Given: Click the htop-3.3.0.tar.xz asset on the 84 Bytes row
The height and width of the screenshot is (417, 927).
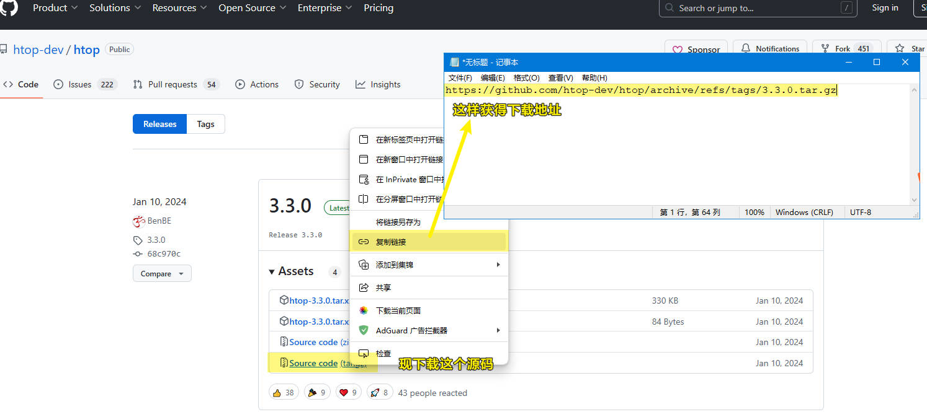Looking at the screenshot, I should [319, 322].
